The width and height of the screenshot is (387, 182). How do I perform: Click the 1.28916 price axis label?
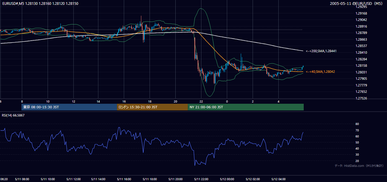coord(361,26)
